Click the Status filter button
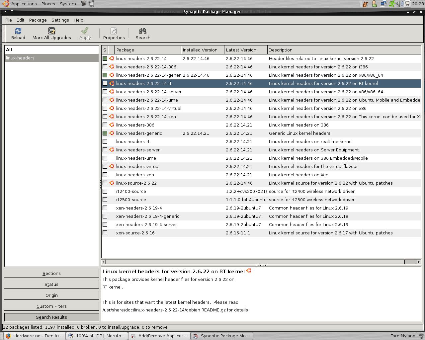Screen dimensions: 425x340 [51, 284]
